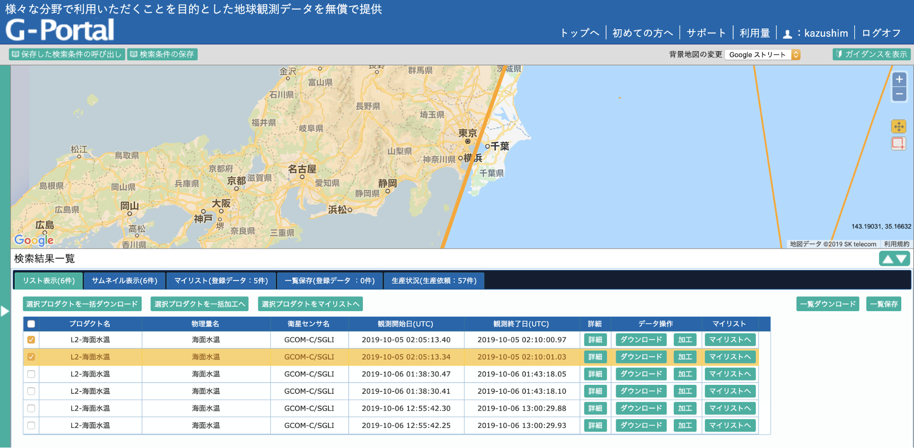Toggle the select-all header checkbox
Image resolution: width=914 pixels, height=448 pixels.
tap(31, 324)
